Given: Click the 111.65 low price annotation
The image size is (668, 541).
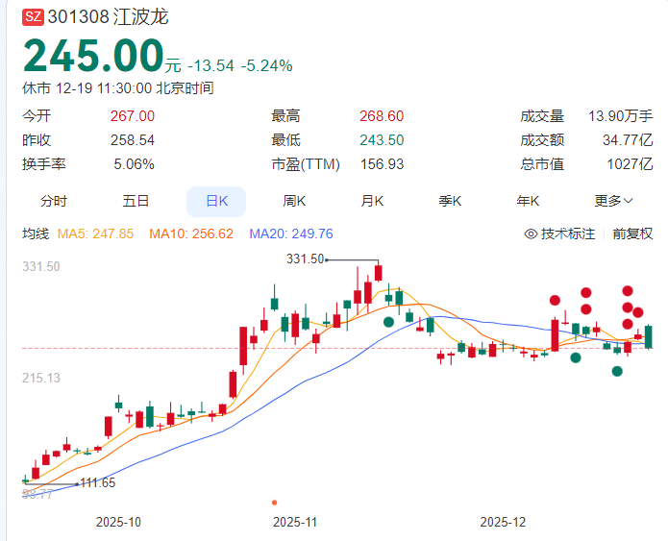Looking at the screenshot, I should [x=98, y=482].
